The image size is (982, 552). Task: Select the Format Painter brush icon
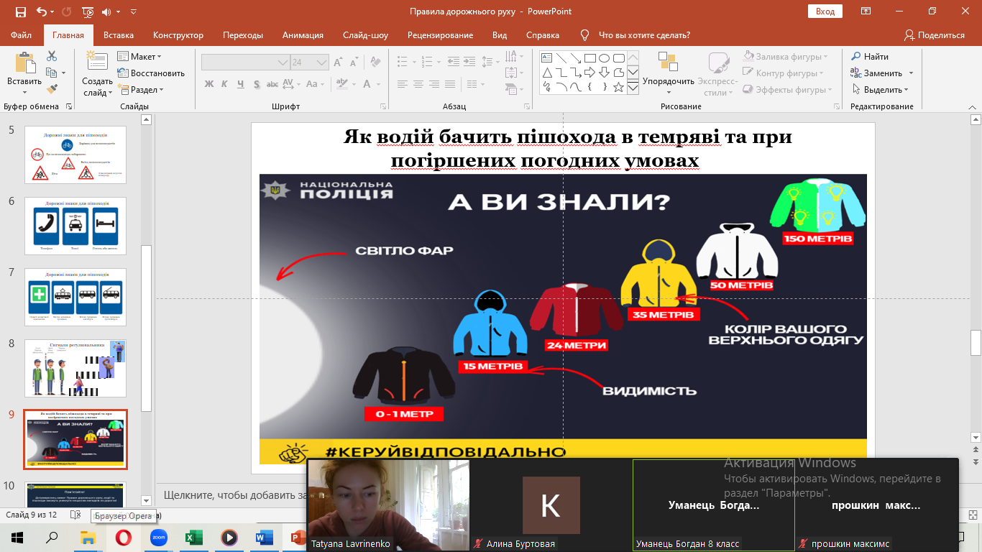pos(52,89)
